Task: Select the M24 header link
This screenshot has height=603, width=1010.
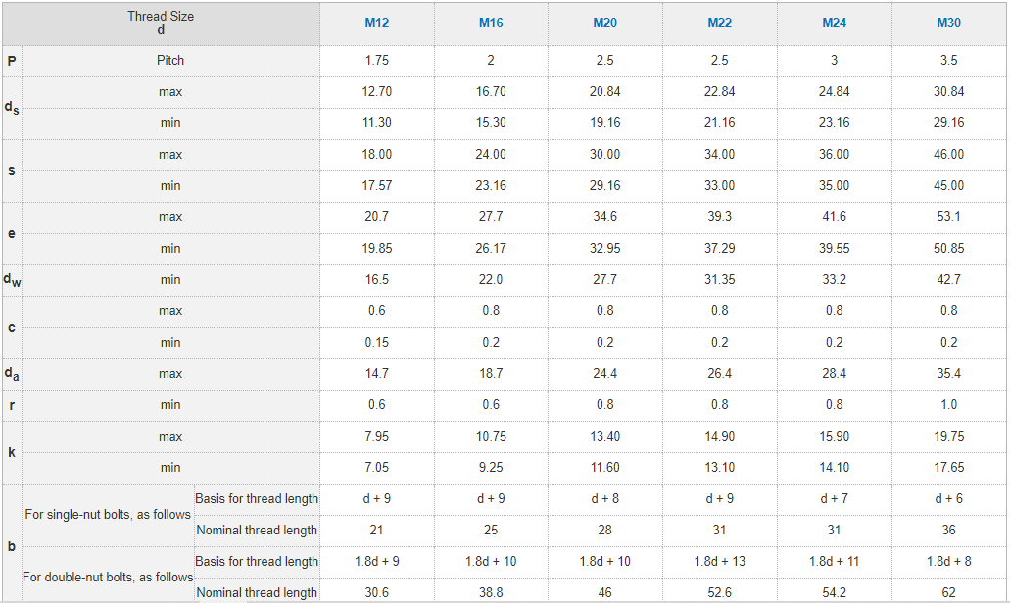Action: 835,23
